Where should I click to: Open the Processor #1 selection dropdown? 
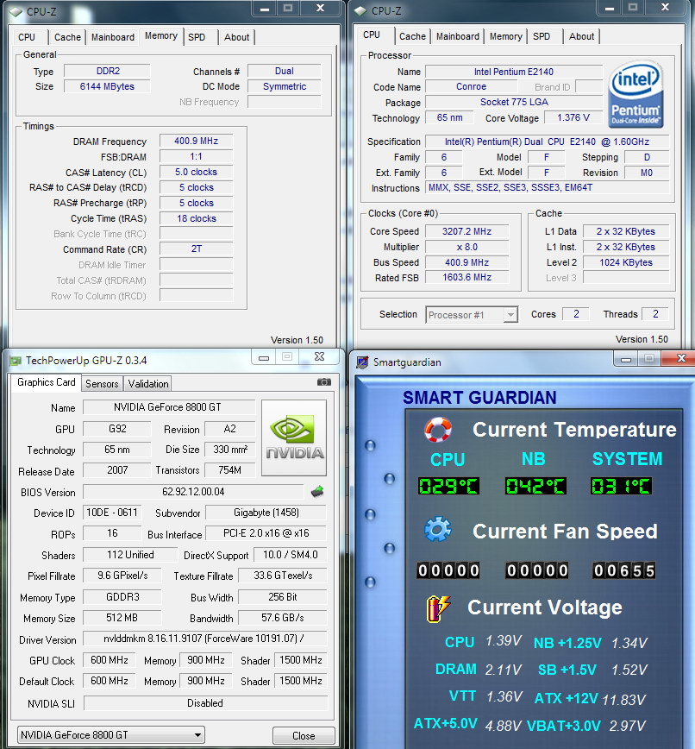[472, 315]
